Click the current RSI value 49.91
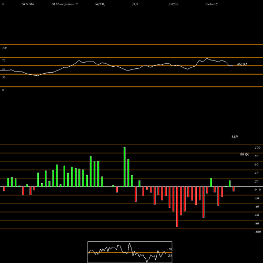Viewport: 263px width, 263px height. pyautogui.click(x=242, y=64)
